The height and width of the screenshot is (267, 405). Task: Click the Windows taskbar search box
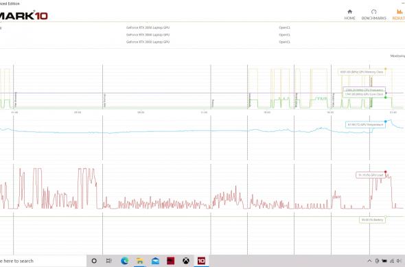tap(43, 261)
